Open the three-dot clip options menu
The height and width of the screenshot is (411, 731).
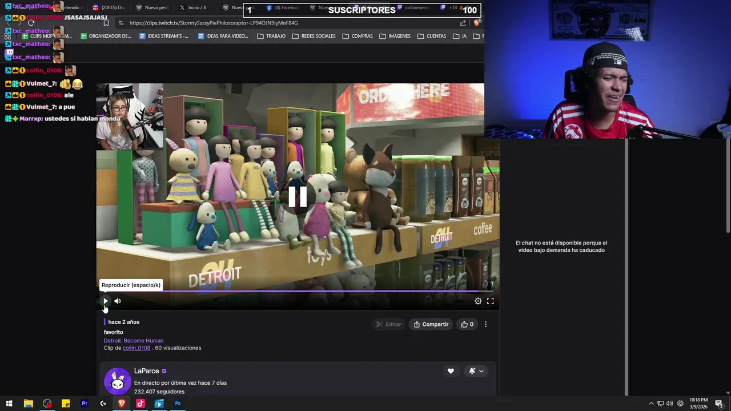click(485, 324)
